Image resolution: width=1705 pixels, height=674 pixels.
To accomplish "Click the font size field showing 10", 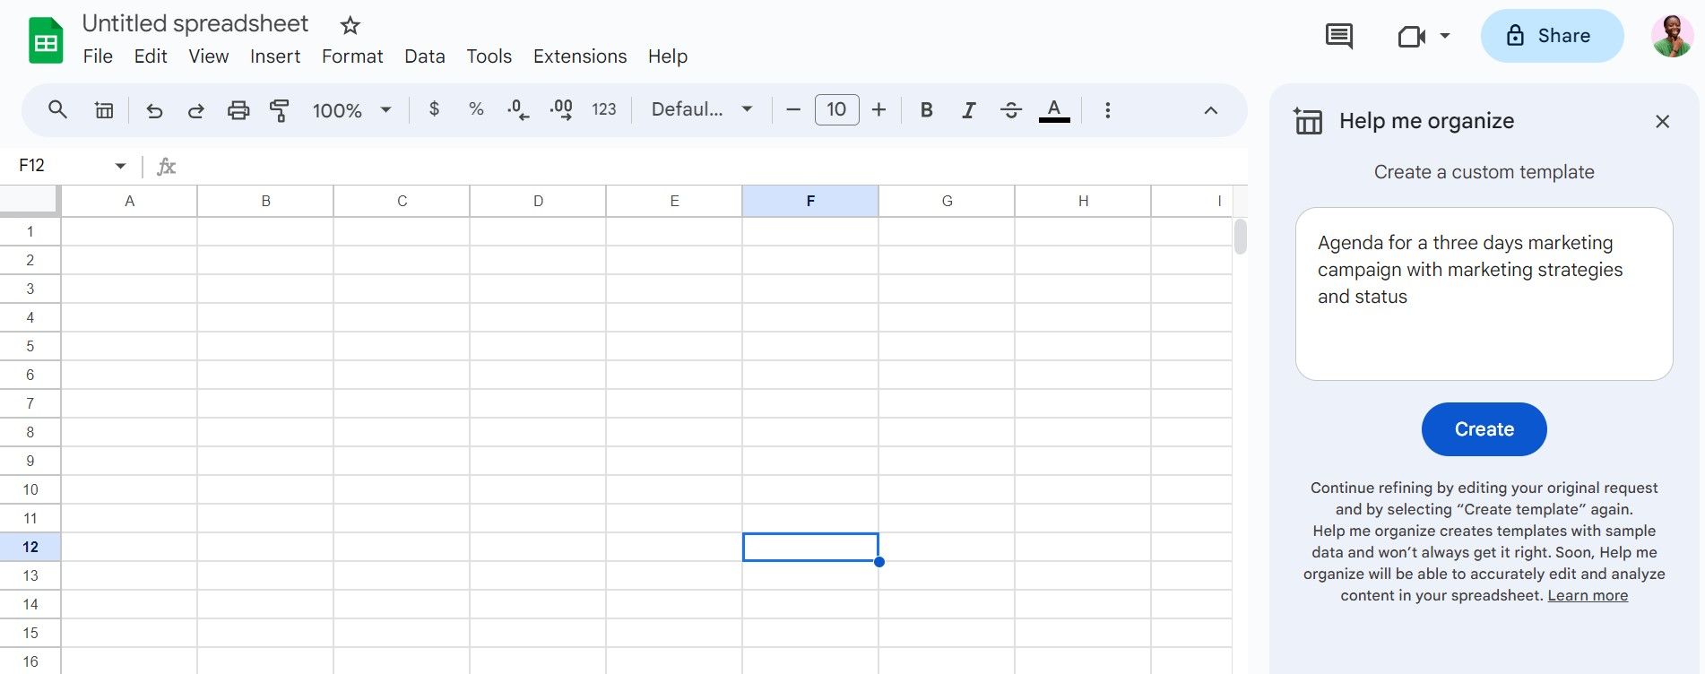I will [836, 109].
